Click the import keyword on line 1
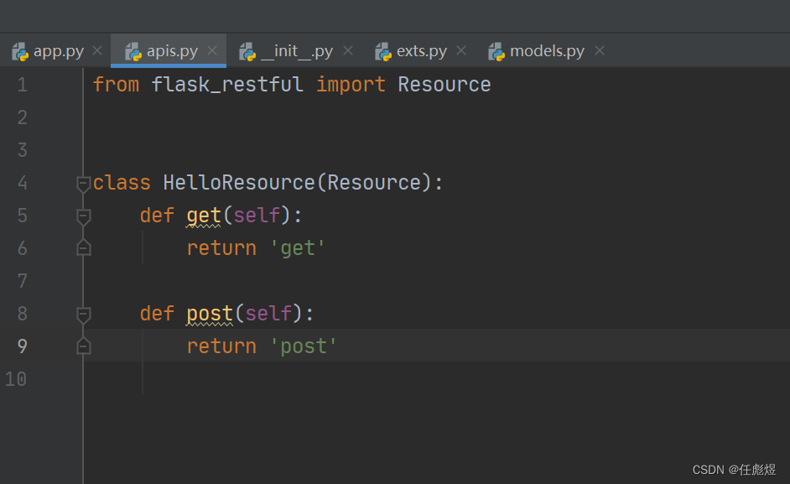This screenshot has width=790, height=484. [351, 84]
